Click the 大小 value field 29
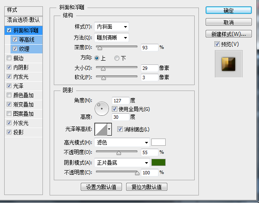259x203 pixels. coord(150,68)
